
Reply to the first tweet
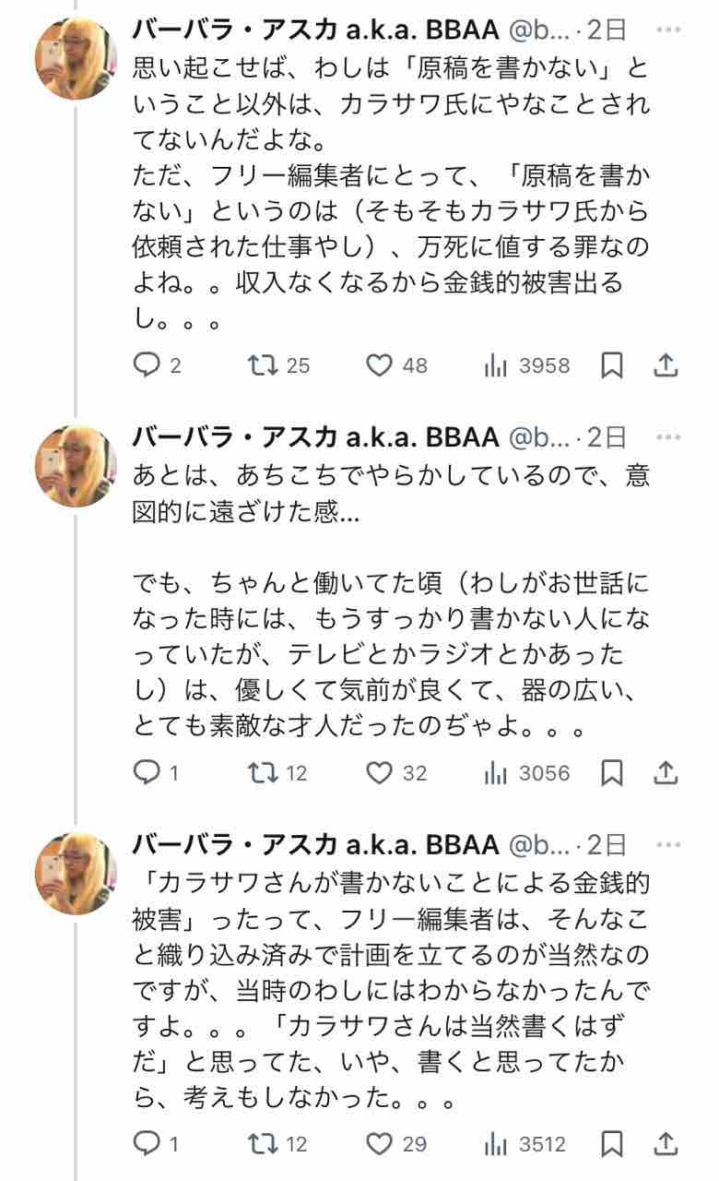(x=147, y=365)
